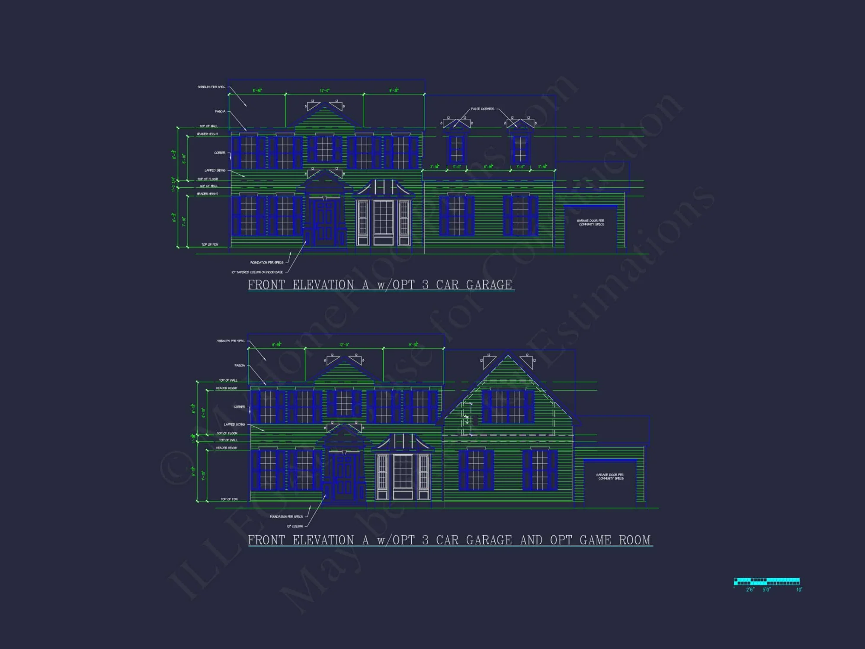Select the FOUNDATION PER SPECS callout

pyautogui.click(x=267, y=262)
